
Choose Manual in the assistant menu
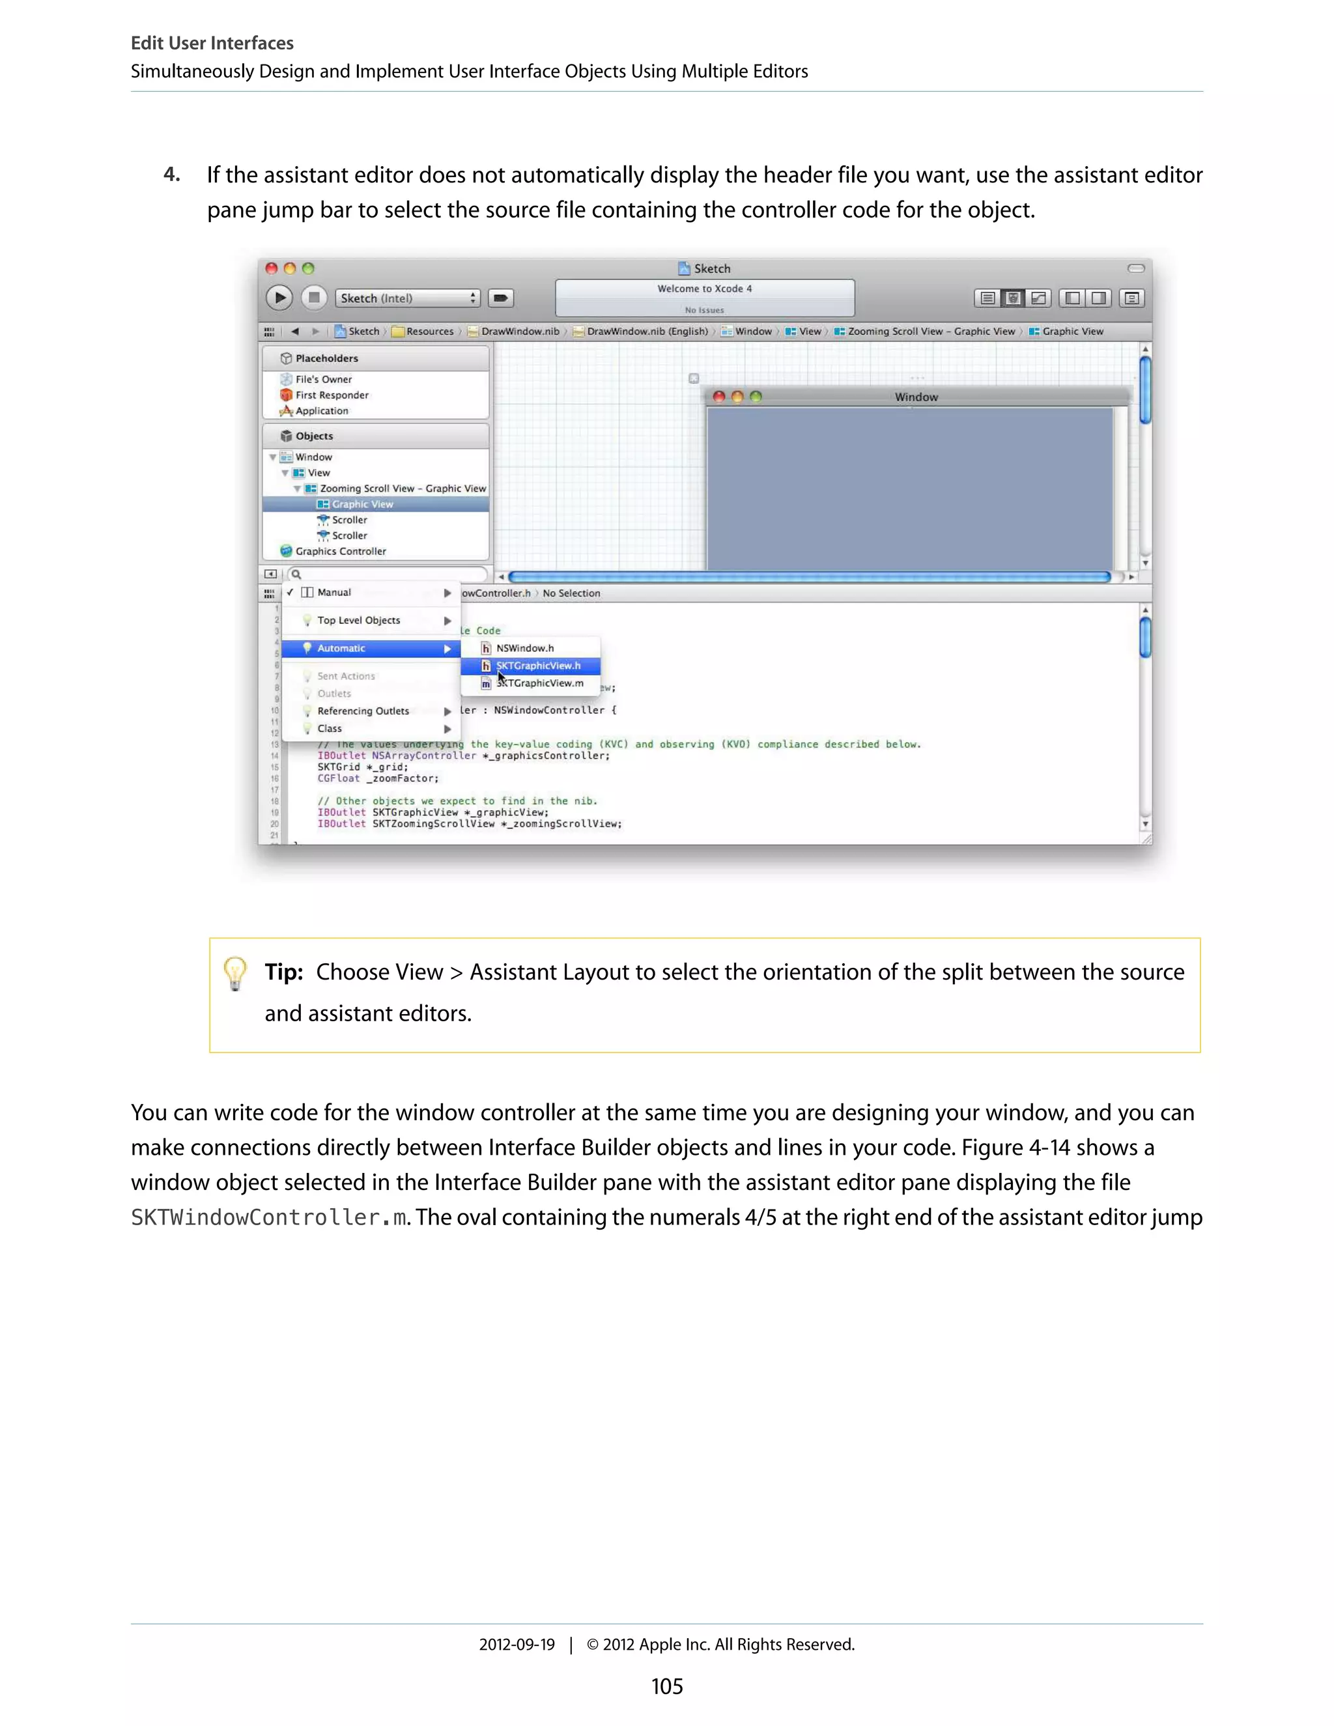[370, 593]
